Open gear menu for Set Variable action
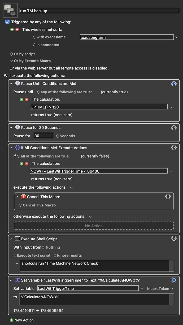183x325 pixels. [174, 280]
